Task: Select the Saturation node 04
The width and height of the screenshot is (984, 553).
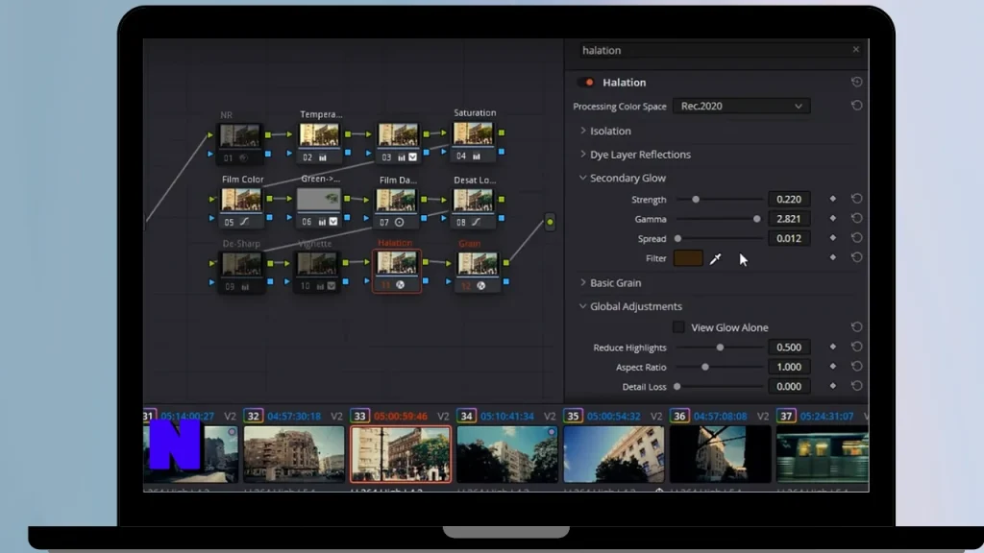Action: click(x=473, y=142)
